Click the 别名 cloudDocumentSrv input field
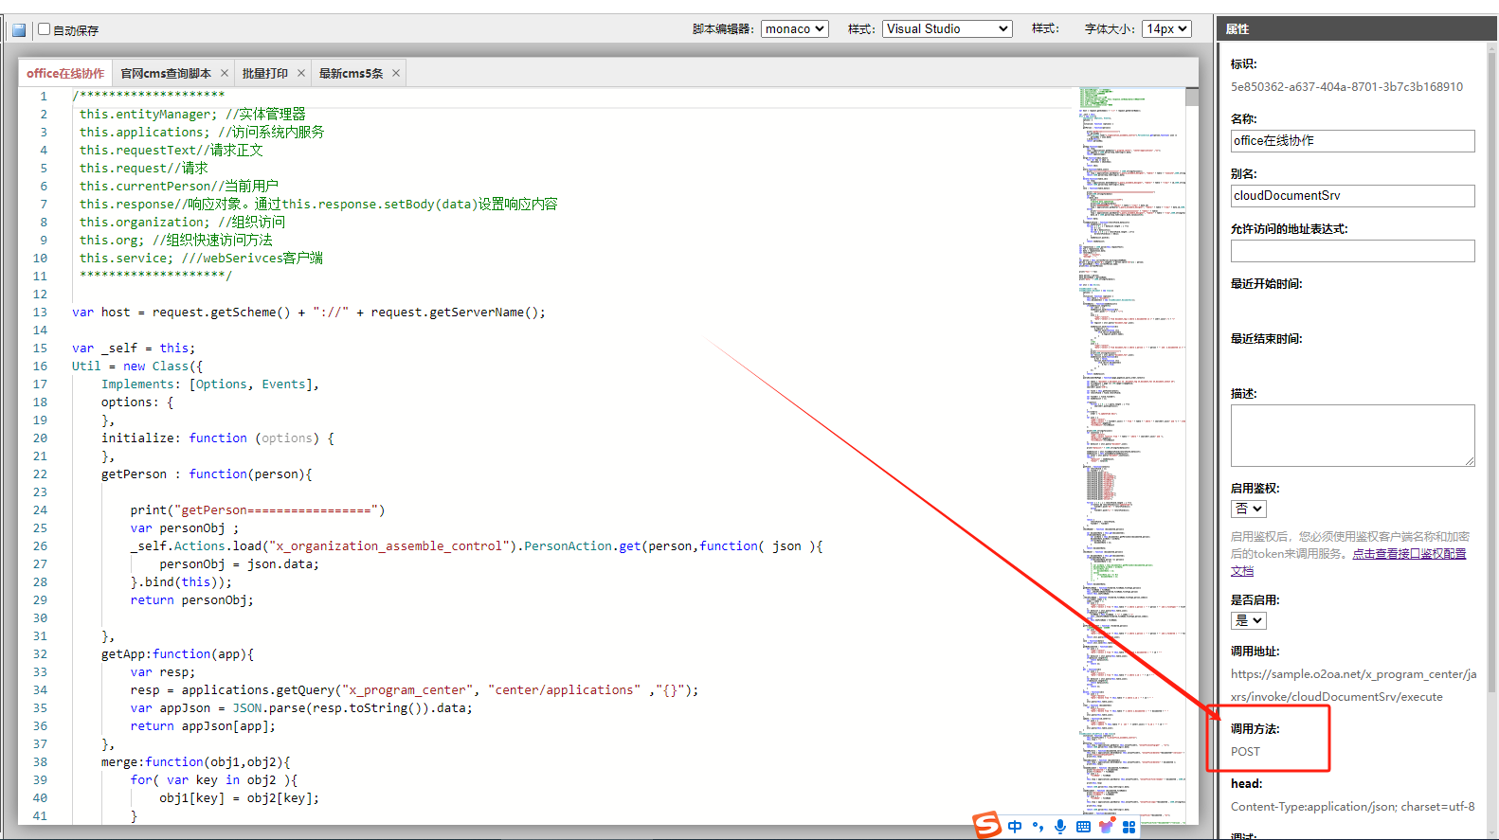Image resolution: width=1499 pixels, height=840 pixels. [x=1352, y=196]
